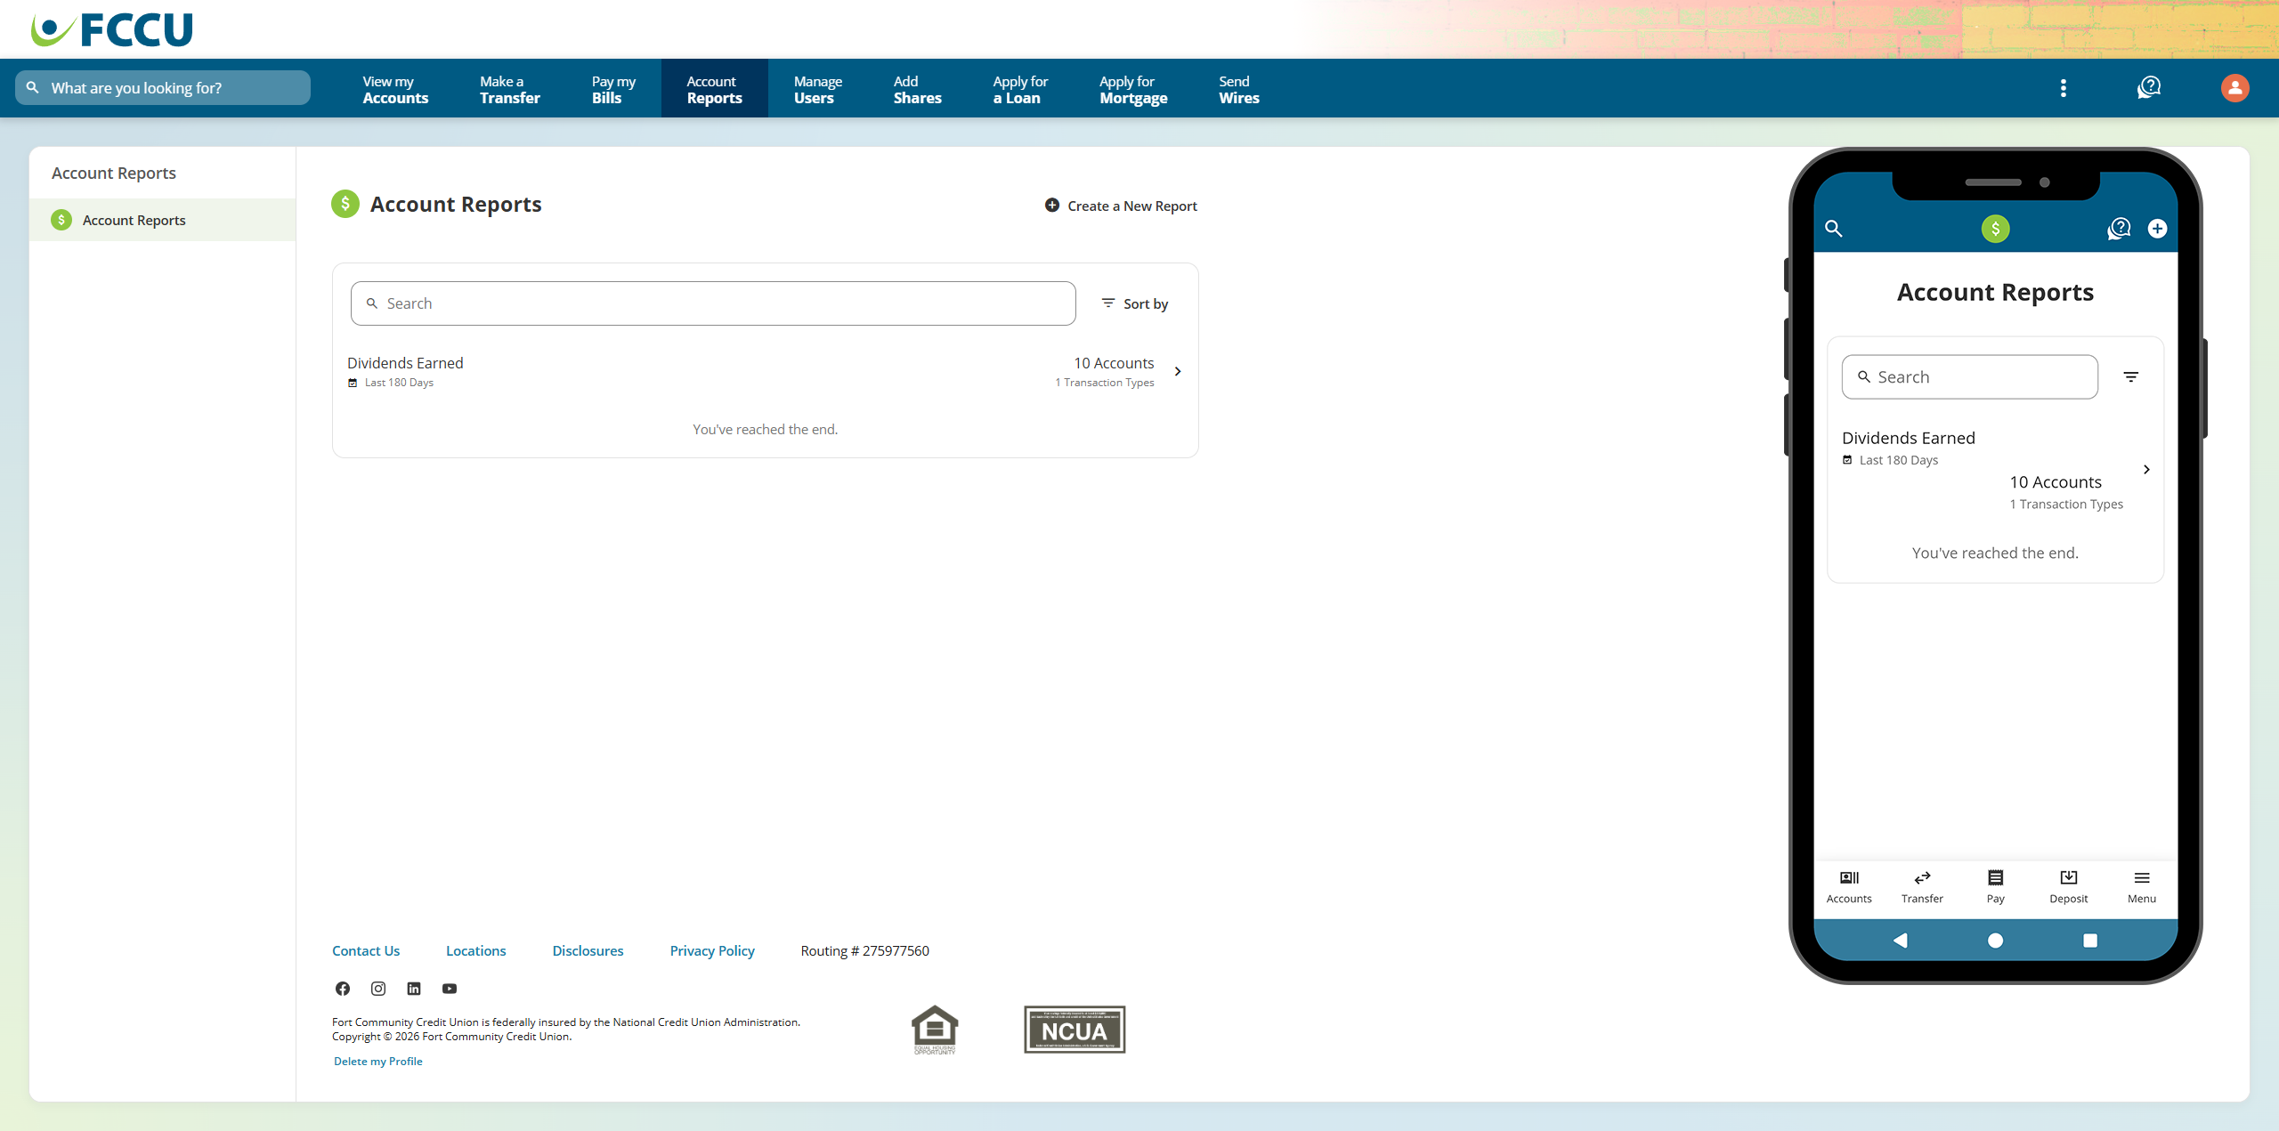The height and width of the screenshot is (1131, 2279).
Task: Open the Disclosures link
Action: pyautogui.click(x=588, y=950)
